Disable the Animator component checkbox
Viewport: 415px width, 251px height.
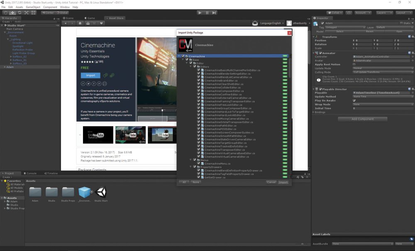tap(320, 53)
